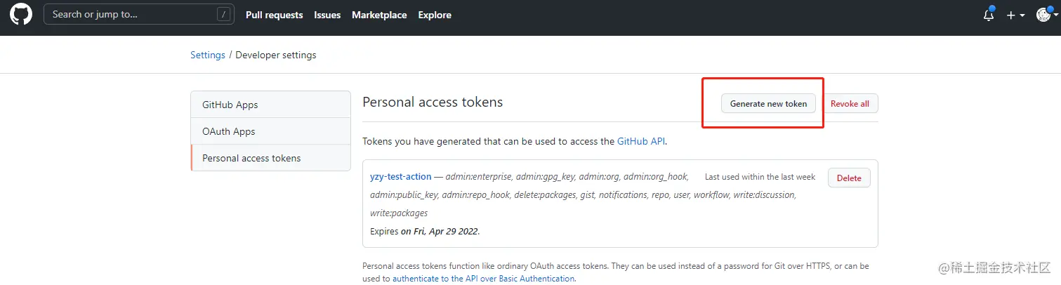Click Generate new token button
The image size is (1061, 285).
click(x=769, y=103)
